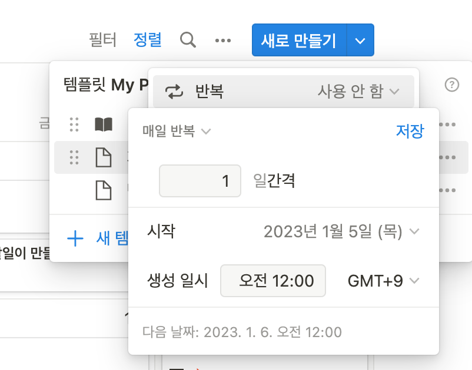Open the ellipsis menu on the highlighted template row

point(447,157)
